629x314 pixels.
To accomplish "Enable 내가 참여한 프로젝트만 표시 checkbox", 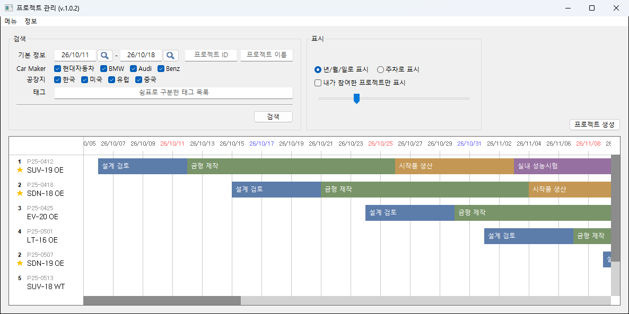I will (318, 83).
